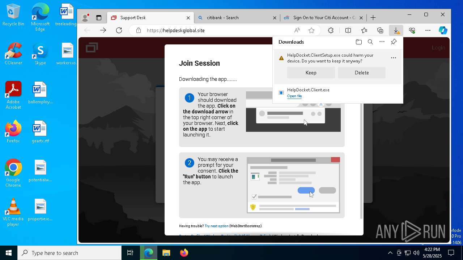Open downloads folder icon in Downloads panel

(x=359, y=42)
